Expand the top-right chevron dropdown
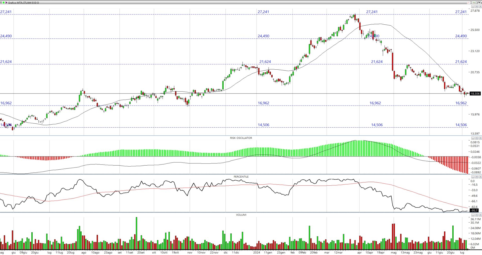The height and width of the screenshot is (255, 482). pyautogui.click(x=479, y=3)
